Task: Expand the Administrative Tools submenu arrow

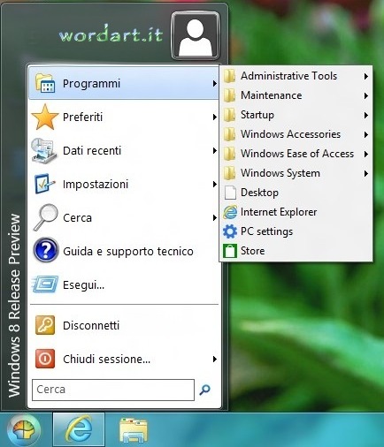Action: [x=365, y=76]
